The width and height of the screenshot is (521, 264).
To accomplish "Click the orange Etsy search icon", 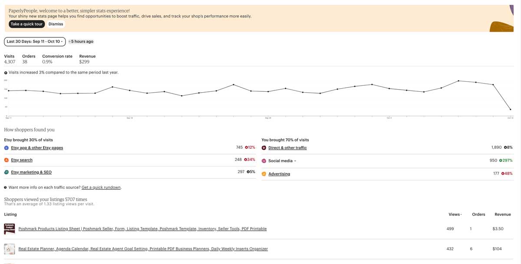I will click(7, 160).
